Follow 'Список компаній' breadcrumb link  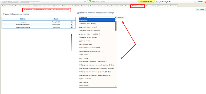click(13, 2)
